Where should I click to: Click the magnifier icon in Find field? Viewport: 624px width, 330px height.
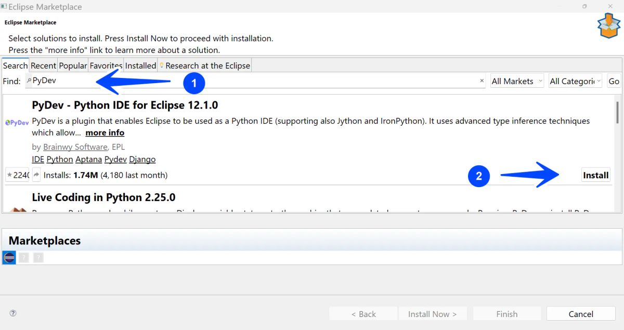tap(29, 81)
